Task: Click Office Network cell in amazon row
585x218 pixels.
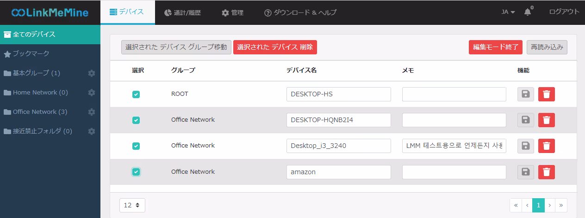Action: pos(193,171)
